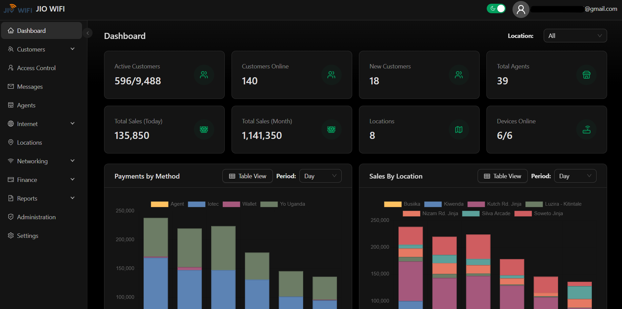Expand the Networking submenu chevron
This screenshot has height=309, width=622.
pyautogui.click(x=73, y=161)
